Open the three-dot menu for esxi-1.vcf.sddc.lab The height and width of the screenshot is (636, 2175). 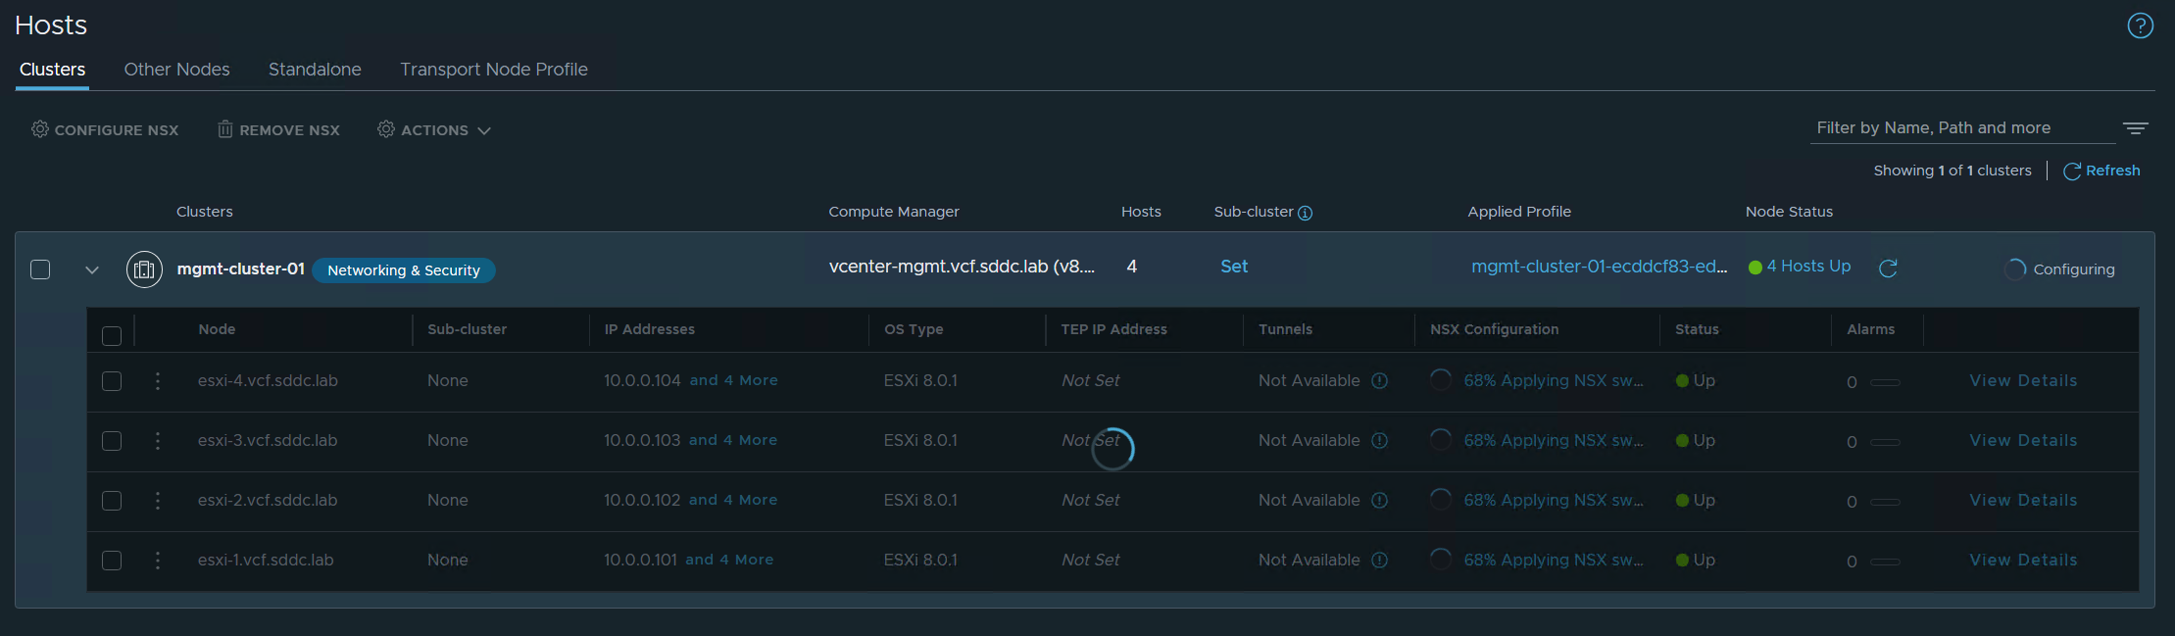[x=158, y=561]
